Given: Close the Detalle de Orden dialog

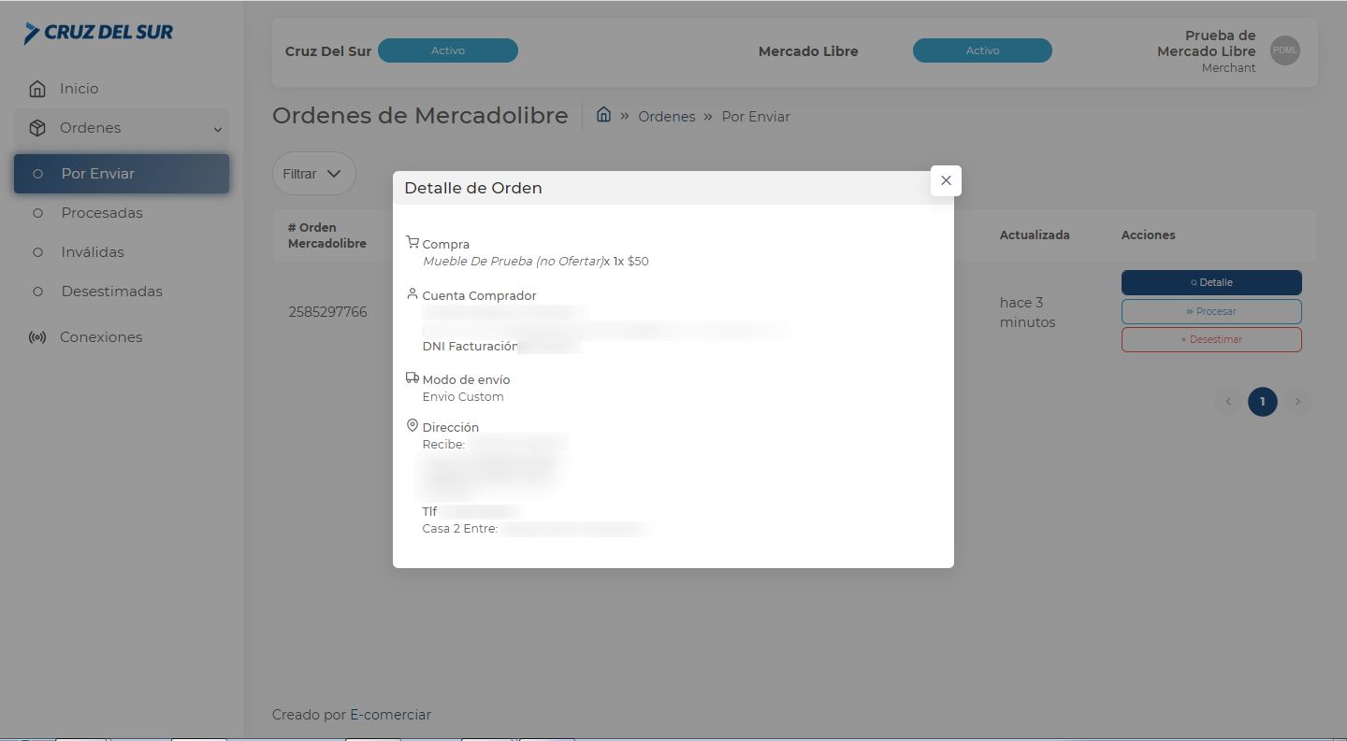Looking at the screenshot, I should pos(946,180).
